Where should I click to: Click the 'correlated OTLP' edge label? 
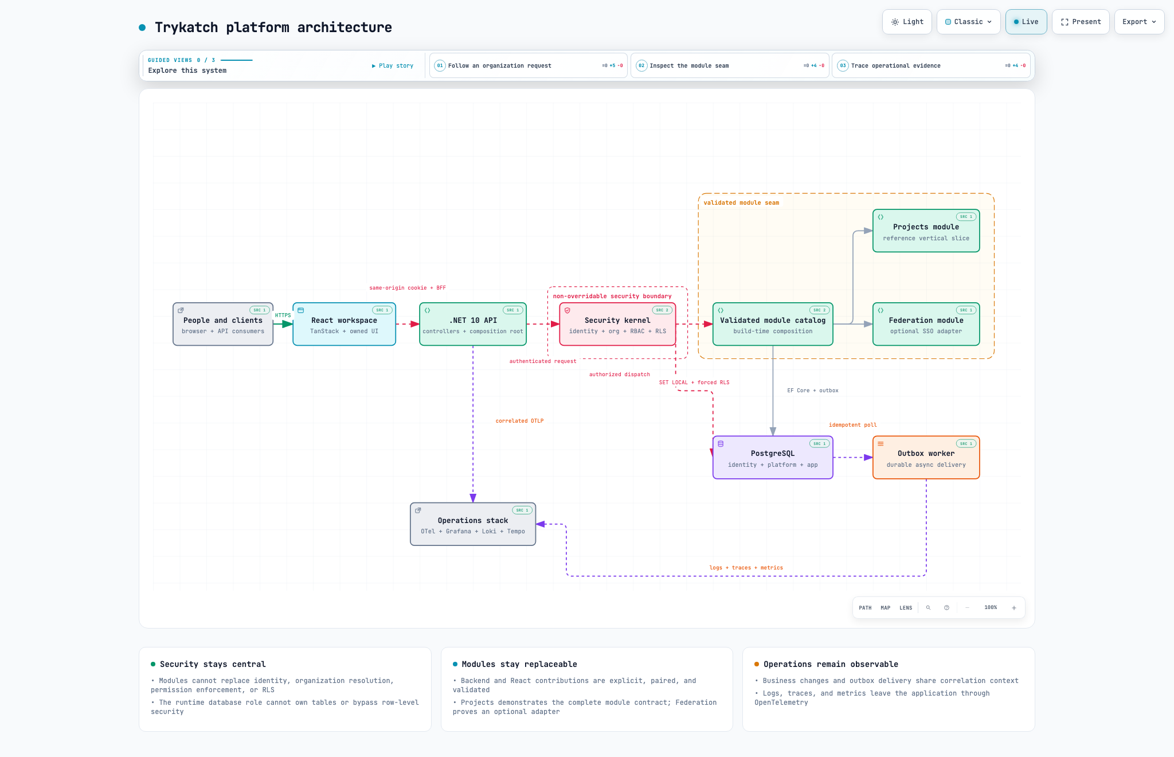pos(519,421)
